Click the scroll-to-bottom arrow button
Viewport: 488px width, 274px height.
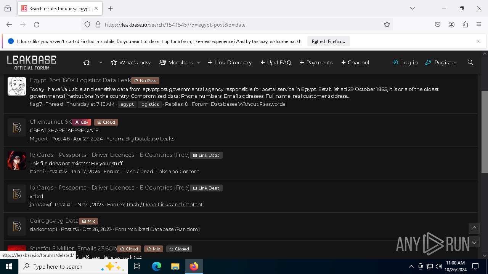coord(474,242)
